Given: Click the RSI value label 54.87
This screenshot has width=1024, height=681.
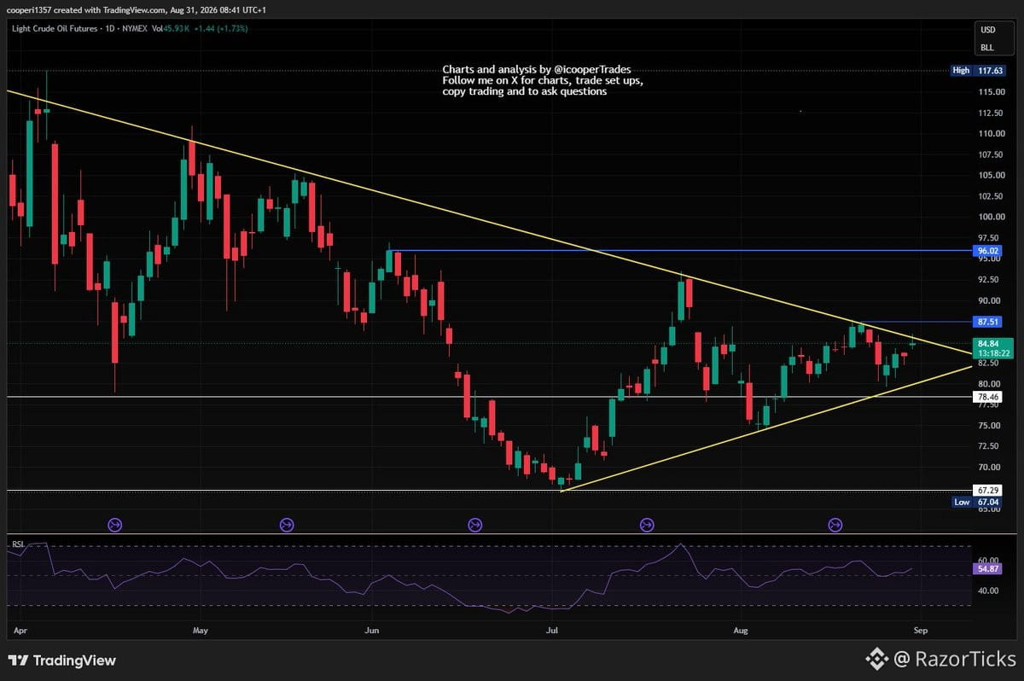Looking at the screenshot, I should [988, 567].
